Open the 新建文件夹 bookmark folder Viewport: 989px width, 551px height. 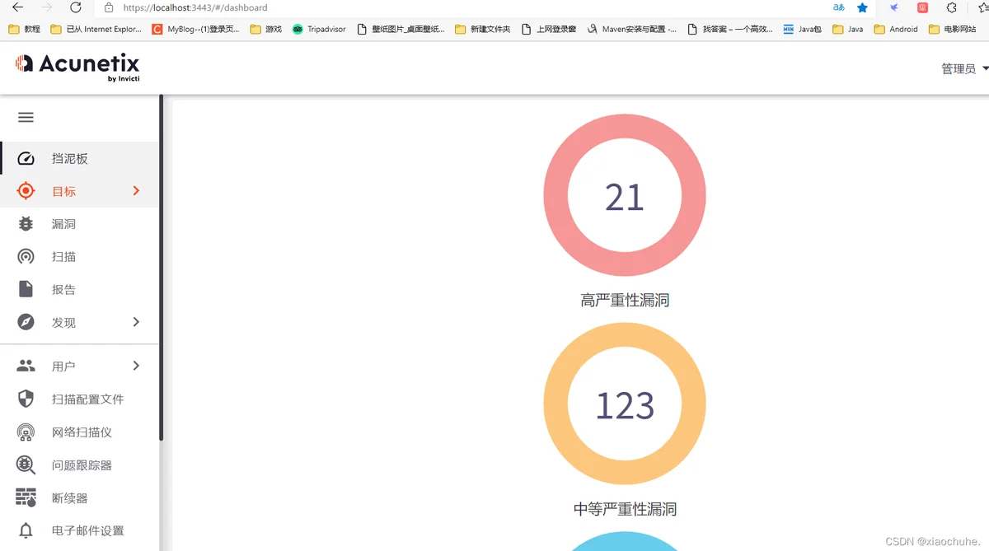point(482,29)
